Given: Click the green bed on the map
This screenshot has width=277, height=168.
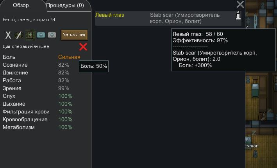Looking at the screenshot, I should [x=254, y=91].
